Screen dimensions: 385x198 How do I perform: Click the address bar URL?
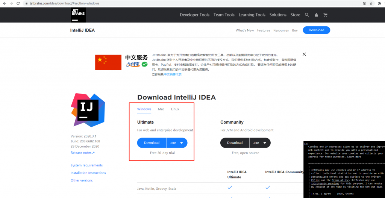click(65, 3)
